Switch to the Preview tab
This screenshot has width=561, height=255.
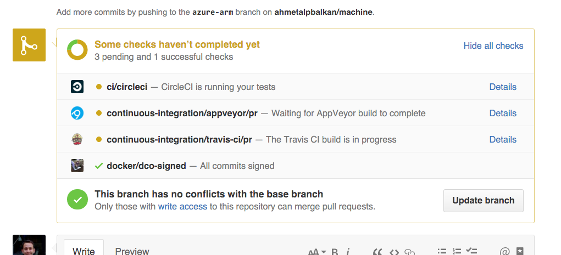pos(132,251)
